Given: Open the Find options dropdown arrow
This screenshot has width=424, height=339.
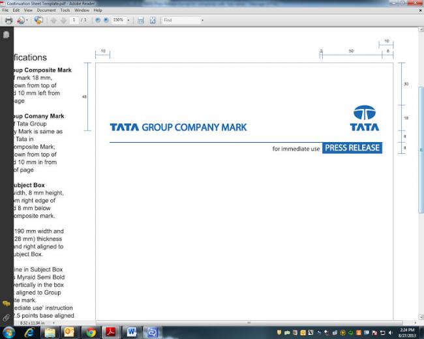Looking at the screenshot, I should [x=203, y=20].
